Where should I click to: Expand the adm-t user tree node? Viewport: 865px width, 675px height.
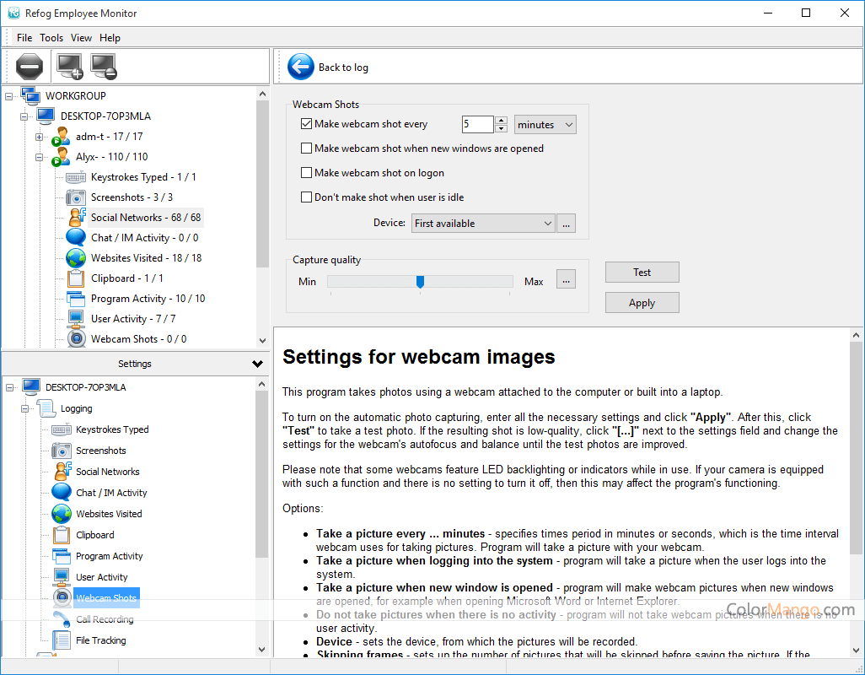pos(40,137)
